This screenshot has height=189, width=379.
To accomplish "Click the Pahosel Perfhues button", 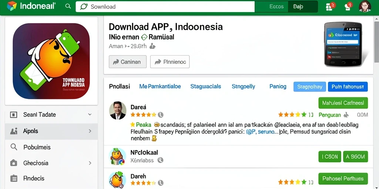I will (343, 179).
